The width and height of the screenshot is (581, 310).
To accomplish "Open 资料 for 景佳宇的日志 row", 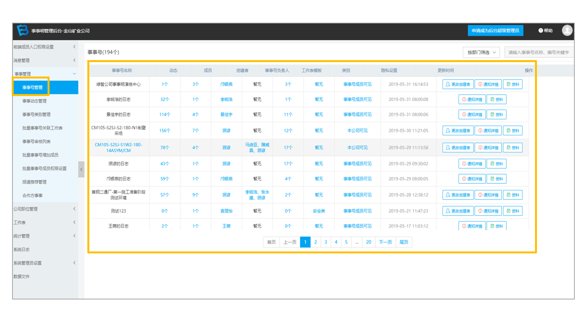I will coord(496,114).
